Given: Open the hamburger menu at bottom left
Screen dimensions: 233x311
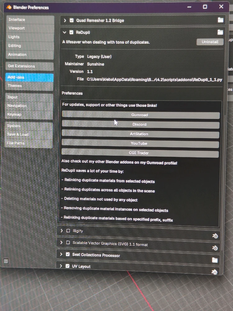Looking at the screenshot, I should pyautogui.click(x=6, y=262).
